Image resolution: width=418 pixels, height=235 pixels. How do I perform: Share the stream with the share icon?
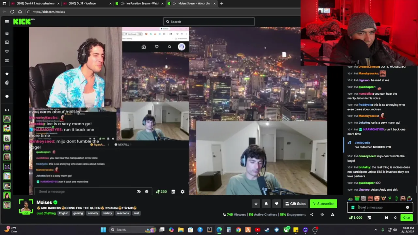click(x=312, y=214)
